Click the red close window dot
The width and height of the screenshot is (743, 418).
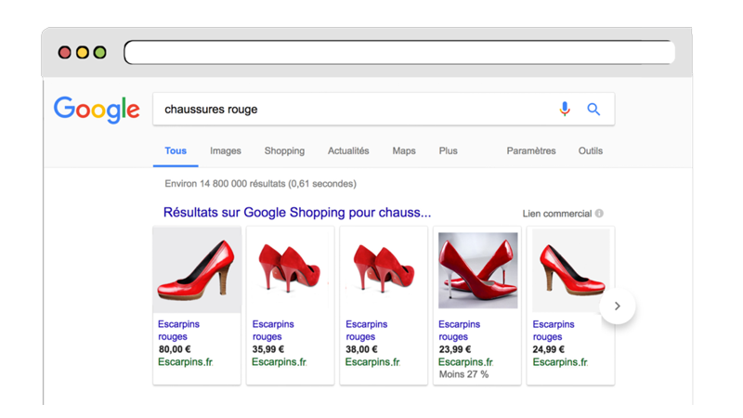pos(65,53)
